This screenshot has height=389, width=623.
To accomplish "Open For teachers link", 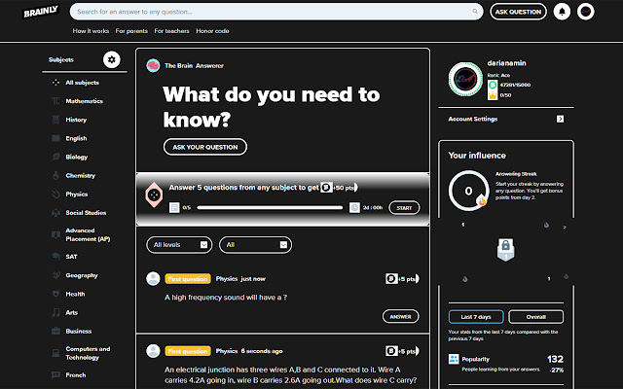I will click(171, 30).
